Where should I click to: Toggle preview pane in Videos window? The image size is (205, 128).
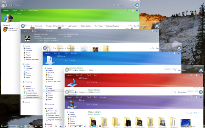[197, 97]
